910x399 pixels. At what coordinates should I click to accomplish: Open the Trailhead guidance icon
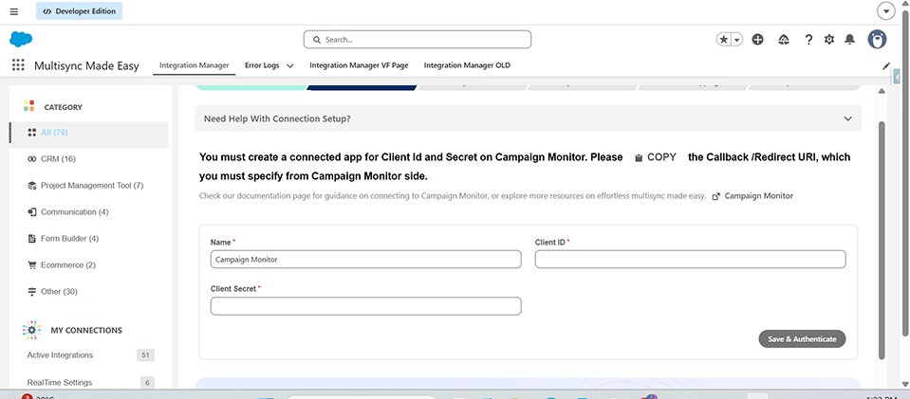click(784, 40)
